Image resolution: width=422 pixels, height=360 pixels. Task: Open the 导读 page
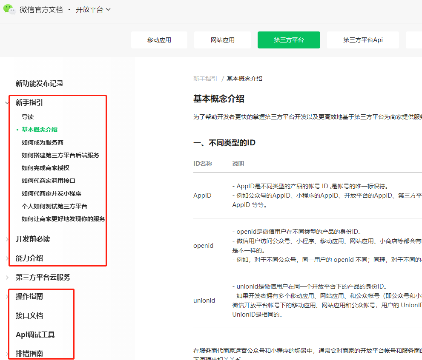28,117
